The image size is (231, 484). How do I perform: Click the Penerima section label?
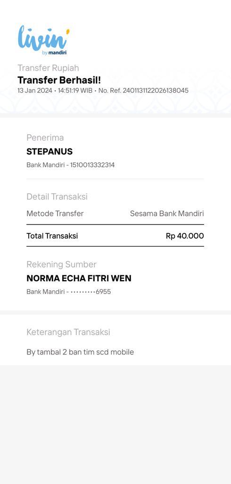pos(45,138)
